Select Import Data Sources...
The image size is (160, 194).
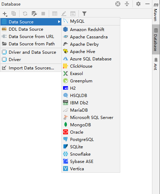[31, 68]
